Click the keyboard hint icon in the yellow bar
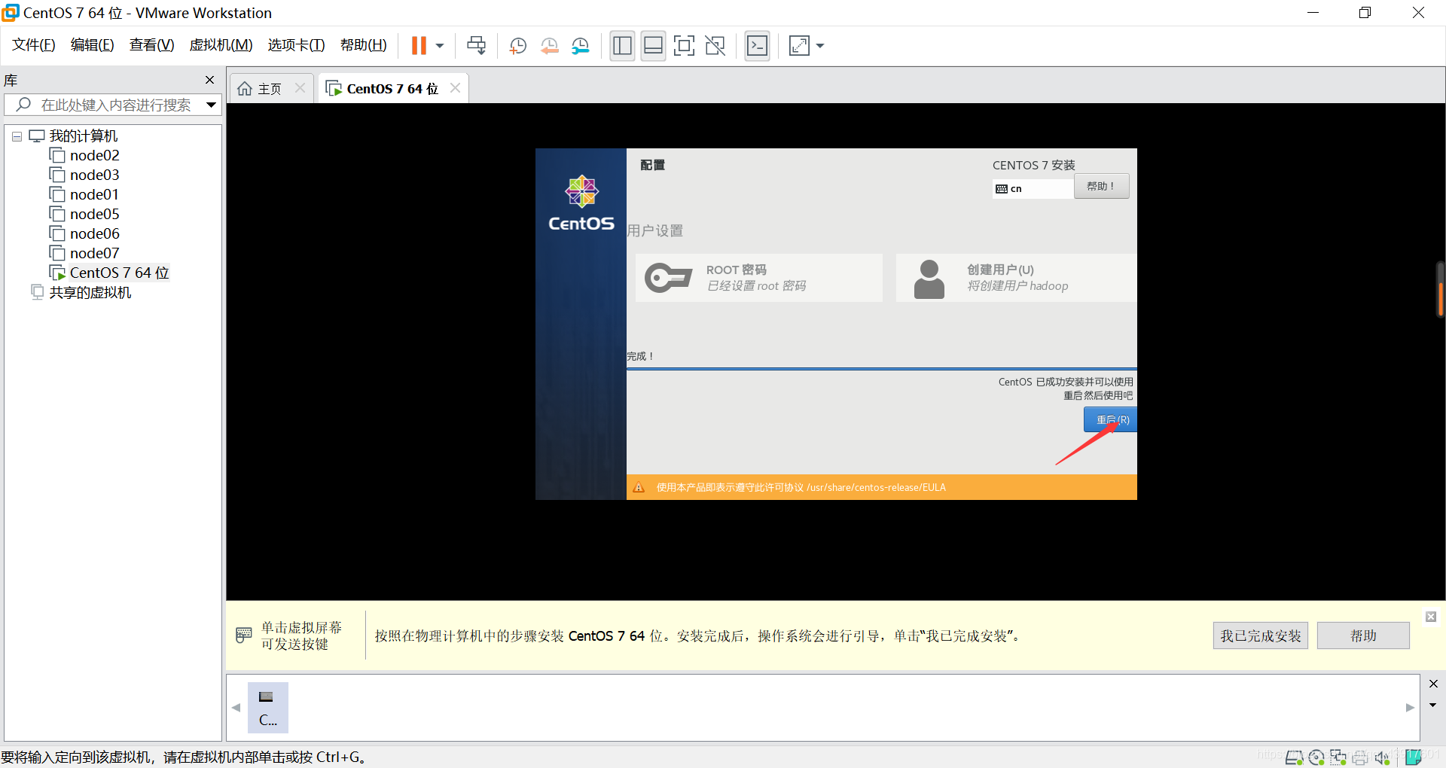This screenshot has height=768, width=1446. 244,635
